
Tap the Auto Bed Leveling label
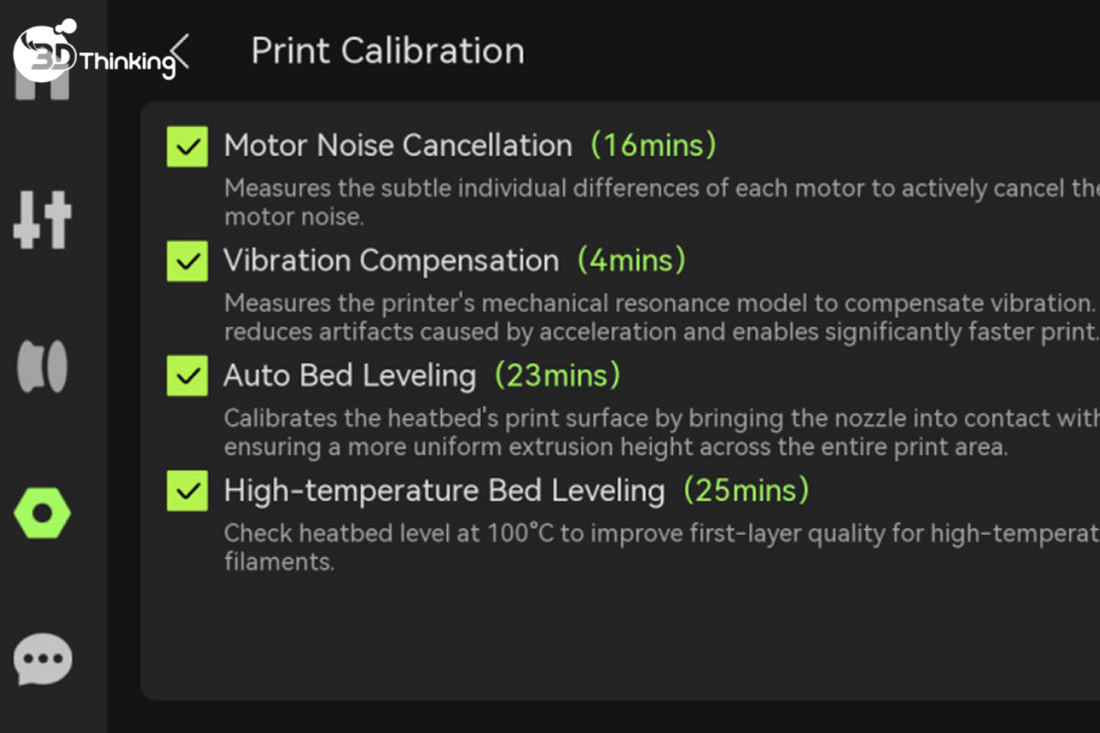(350, 376)
